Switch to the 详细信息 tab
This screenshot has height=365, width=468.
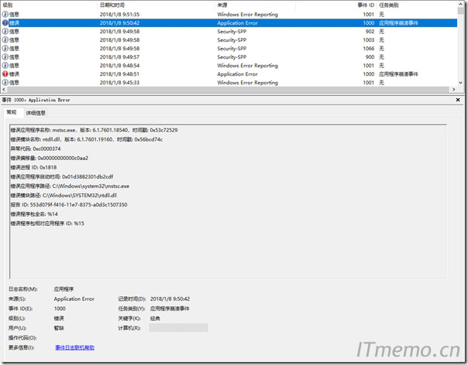click(x=36, y=113)
